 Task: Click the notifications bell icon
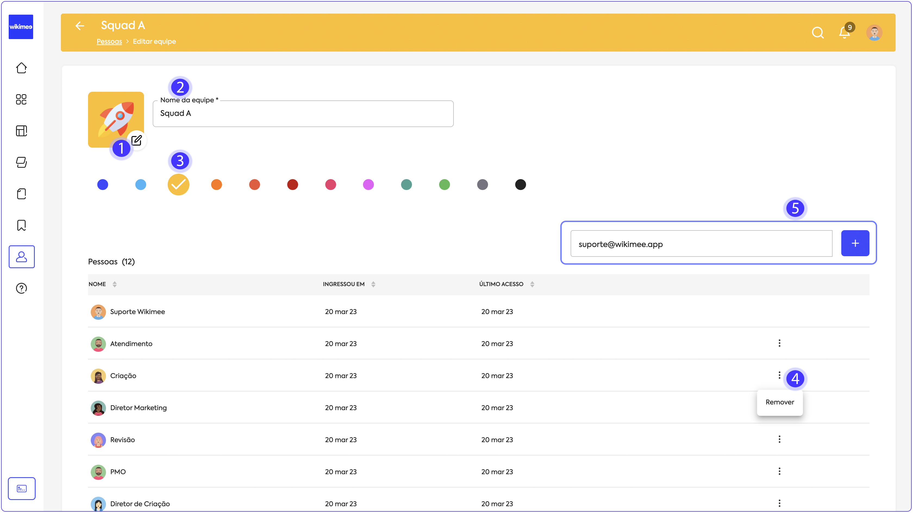point(844,33)
